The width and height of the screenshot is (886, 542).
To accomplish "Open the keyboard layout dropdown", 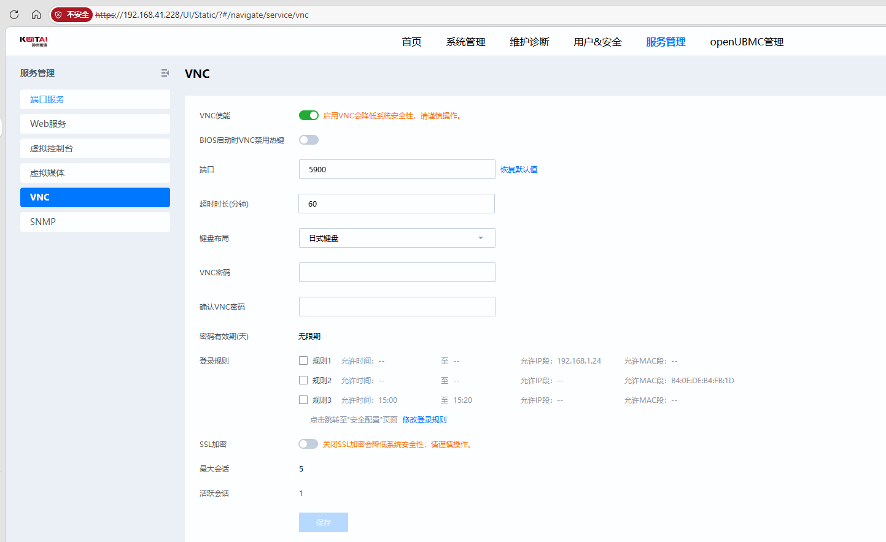I will tap(397, 238).
